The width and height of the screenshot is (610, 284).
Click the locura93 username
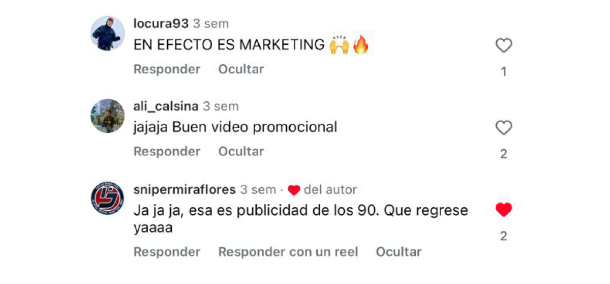(161, 23)
